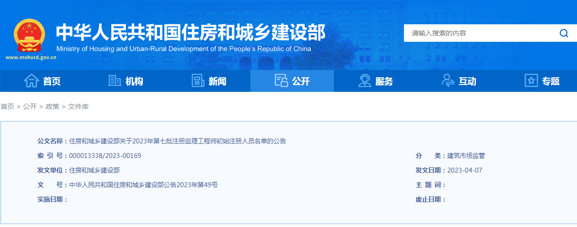Viewport: 577px width, 227px height.
Task: Click the person exchange icon beside 互动
Action: click(x=448, y=81)
